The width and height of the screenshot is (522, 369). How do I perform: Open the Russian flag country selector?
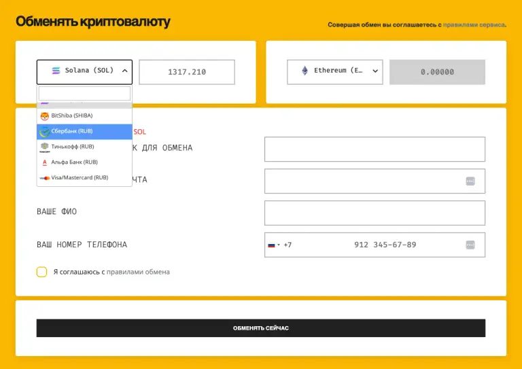click(274, 245)
